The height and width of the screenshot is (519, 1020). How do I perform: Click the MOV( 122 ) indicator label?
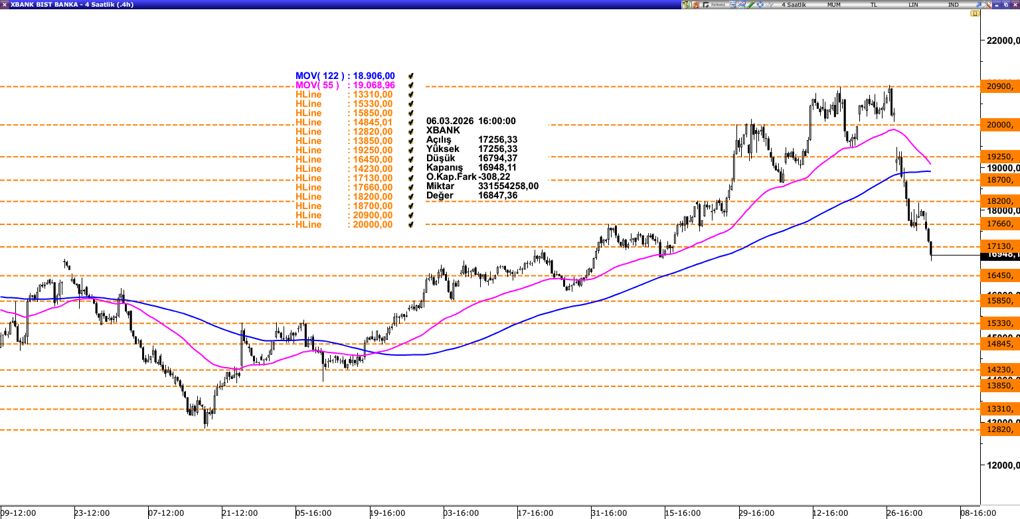317,76
